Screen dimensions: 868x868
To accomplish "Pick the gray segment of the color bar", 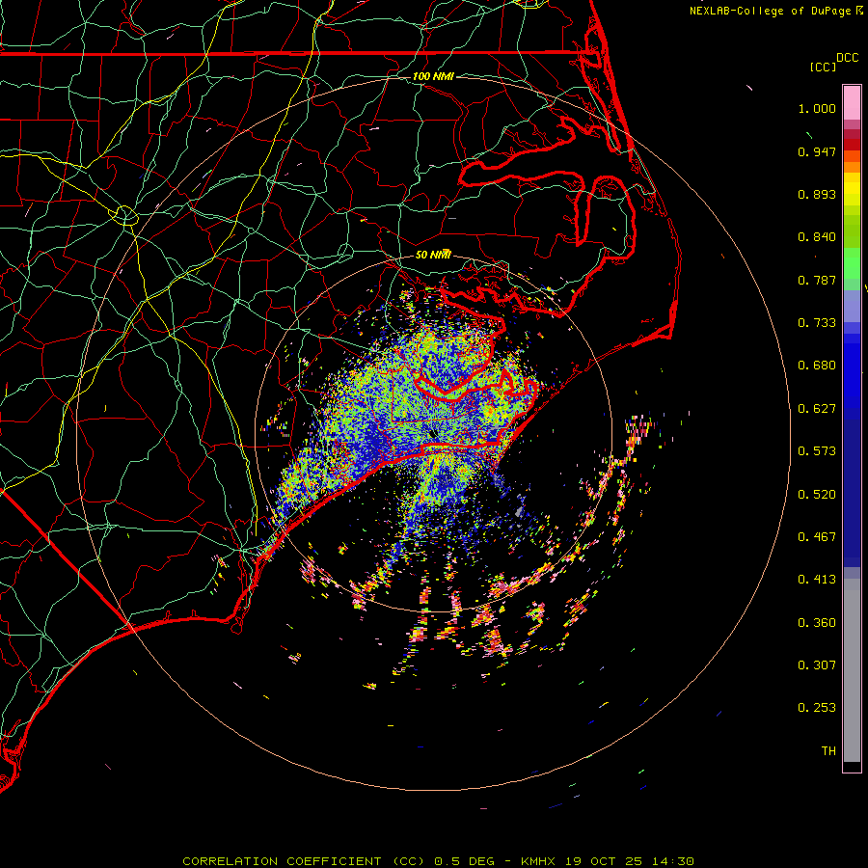I will click(x=852, y=670).
